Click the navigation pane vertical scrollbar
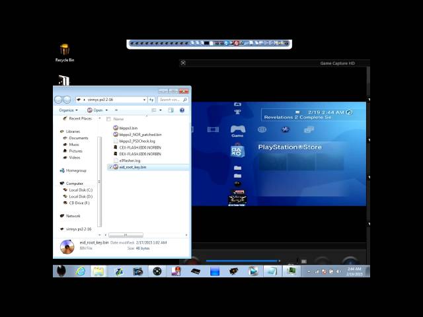The height and width of the screenshot is (317, 423). click(x=99, y=182)
